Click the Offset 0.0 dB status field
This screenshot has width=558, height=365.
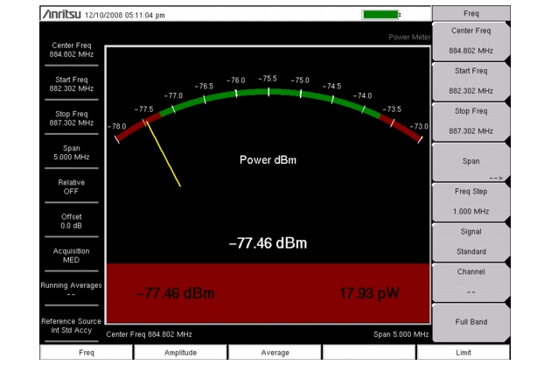coord(72,221)
